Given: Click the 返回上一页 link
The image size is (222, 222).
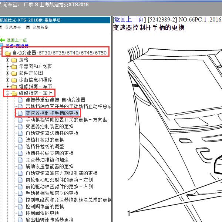Looking at the screenshot, I should click(129, 20).
